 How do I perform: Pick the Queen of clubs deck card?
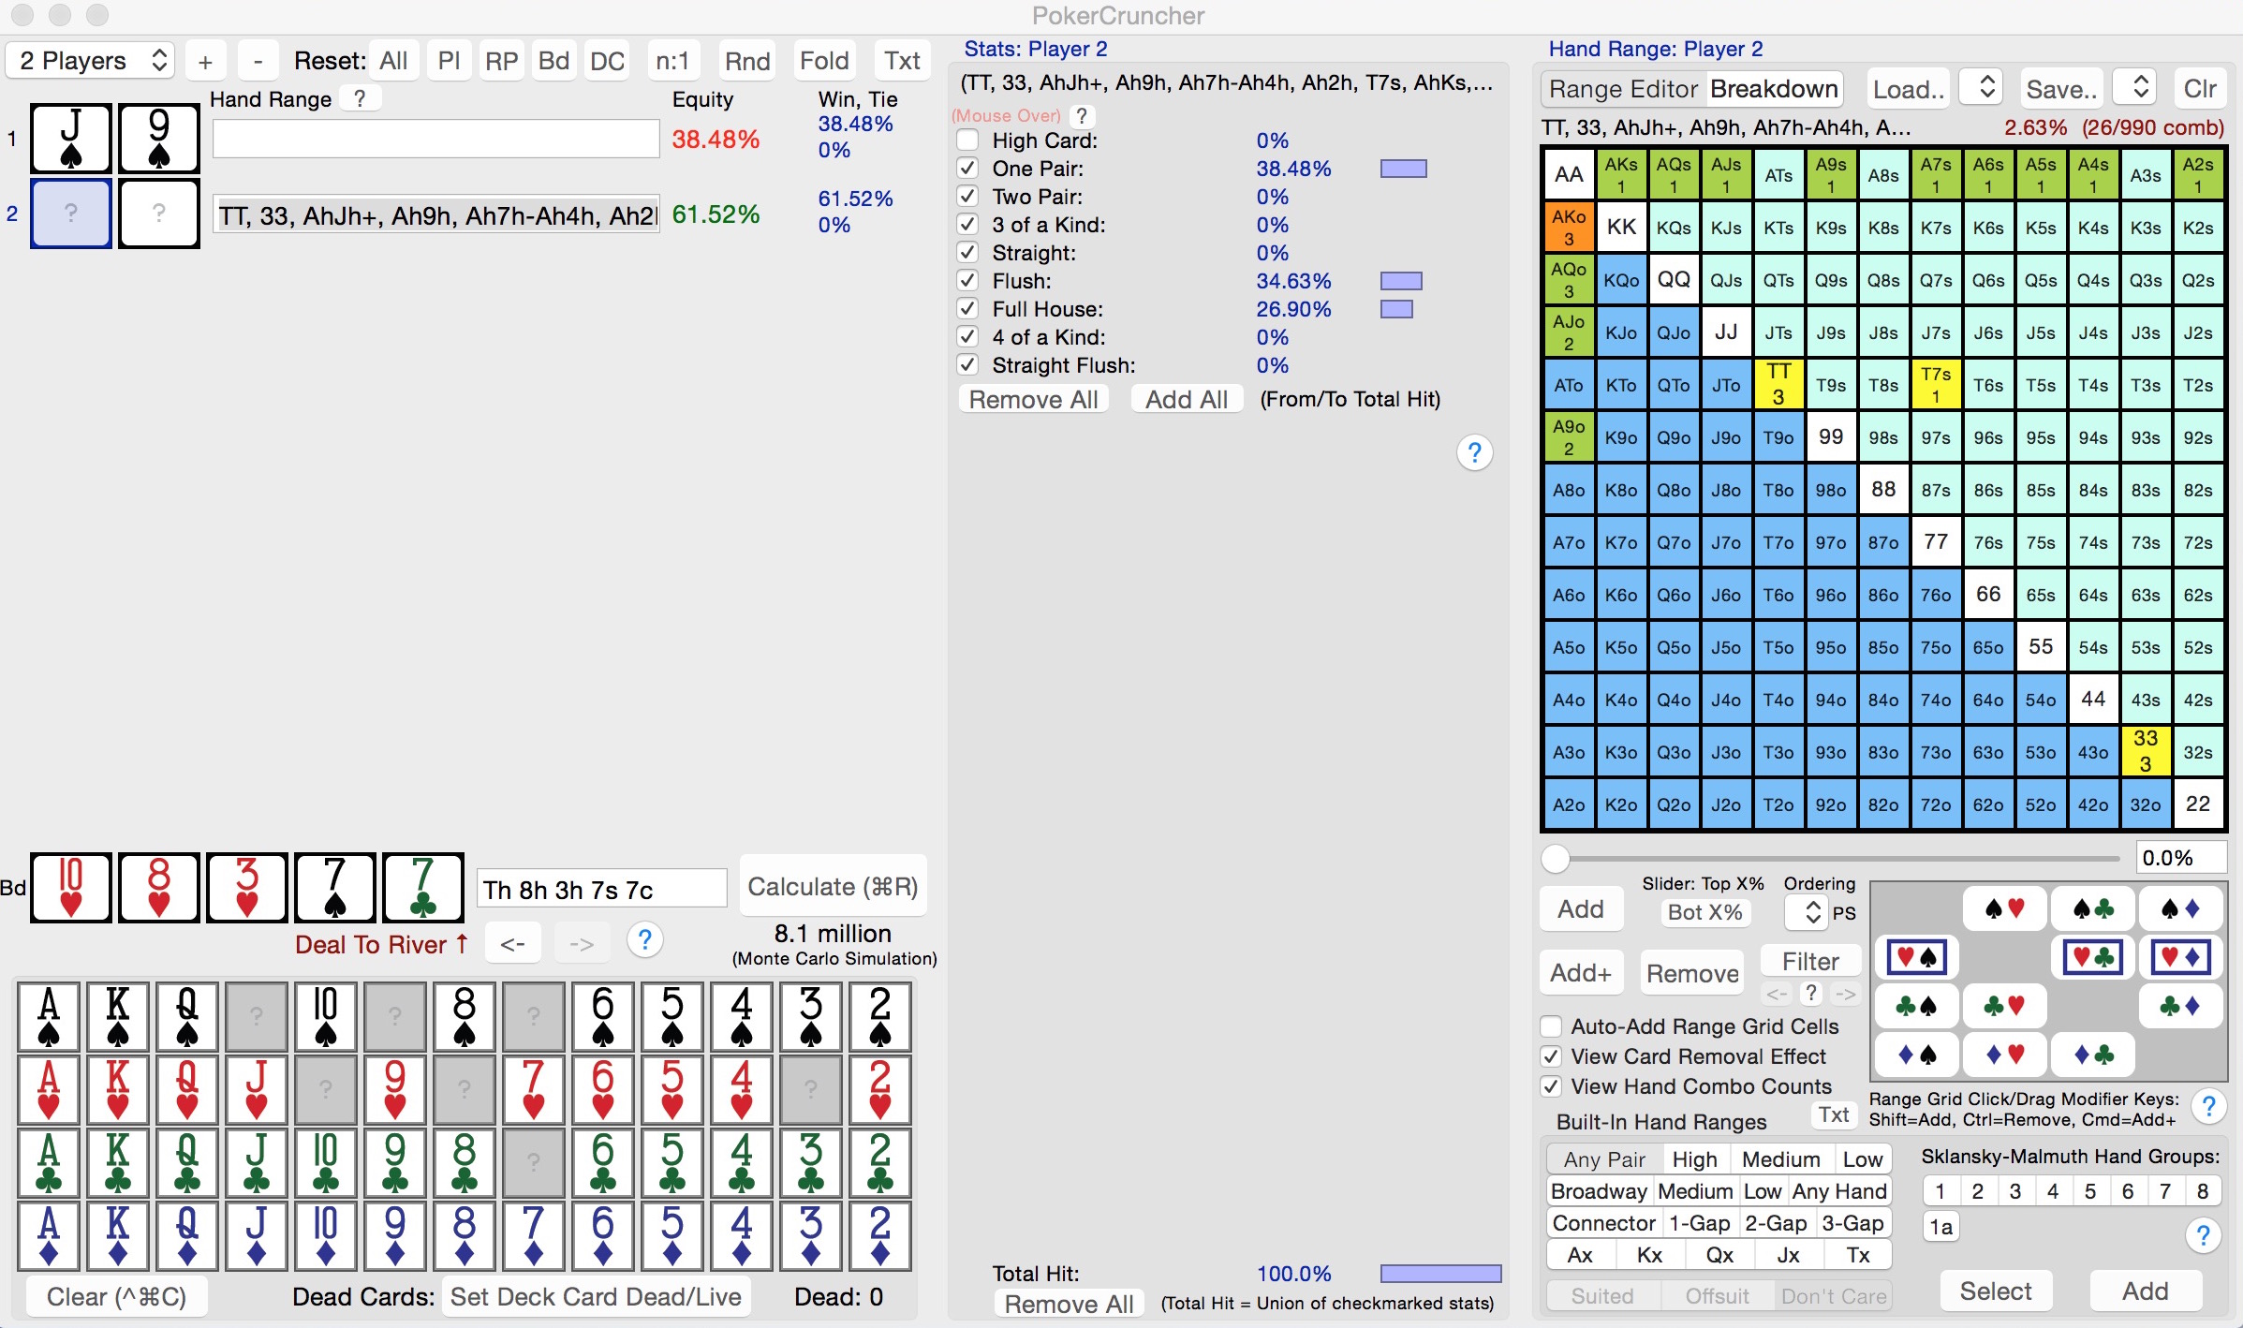(x=187, y=1162)
